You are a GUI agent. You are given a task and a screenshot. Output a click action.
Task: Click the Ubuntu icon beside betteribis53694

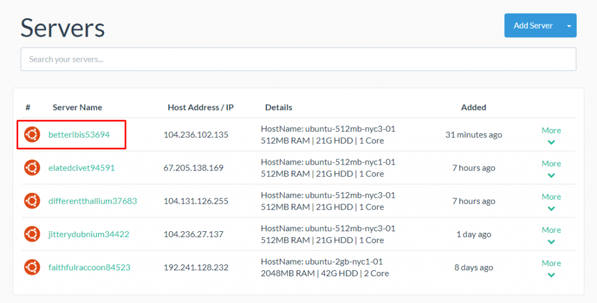[32, 134]
